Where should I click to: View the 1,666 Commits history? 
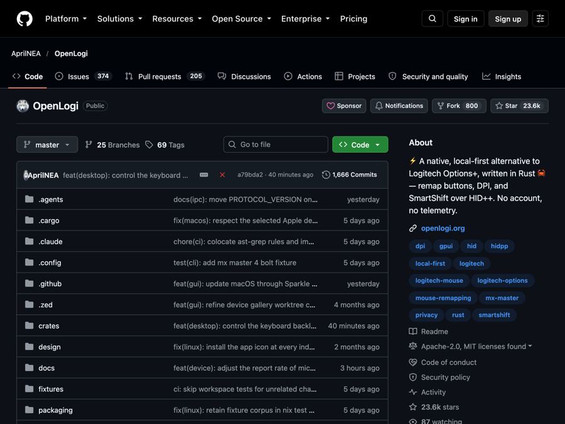[350, 175]
